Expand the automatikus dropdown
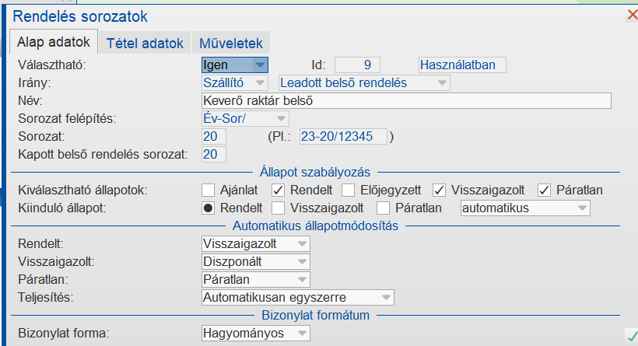Image resolution: width=638 pixels, height=346 pixels. 582,208
